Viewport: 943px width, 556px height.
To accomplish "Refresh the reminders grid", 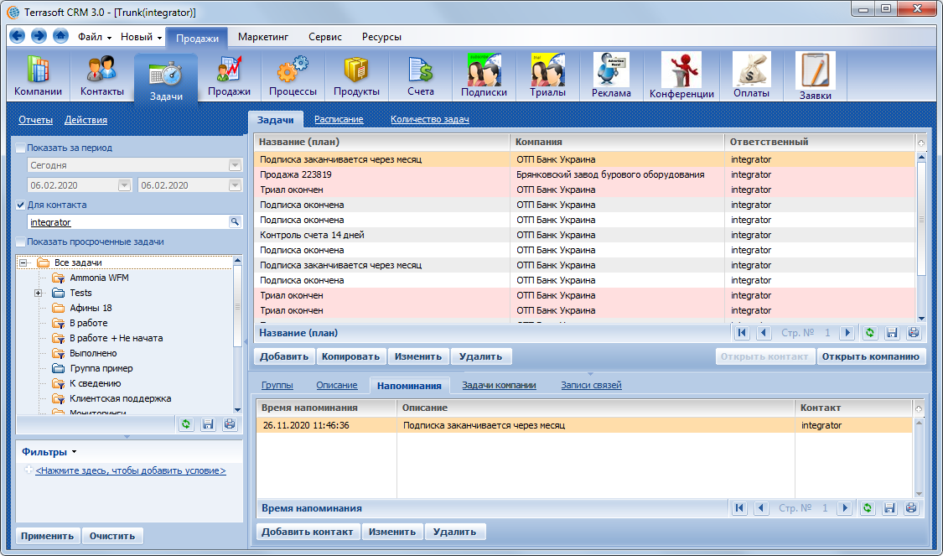I will tap(868, 508).
